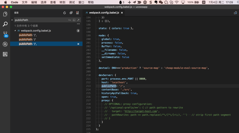
Task: Toggle Match Whole Word in search
Action: [x=74, y=20]
